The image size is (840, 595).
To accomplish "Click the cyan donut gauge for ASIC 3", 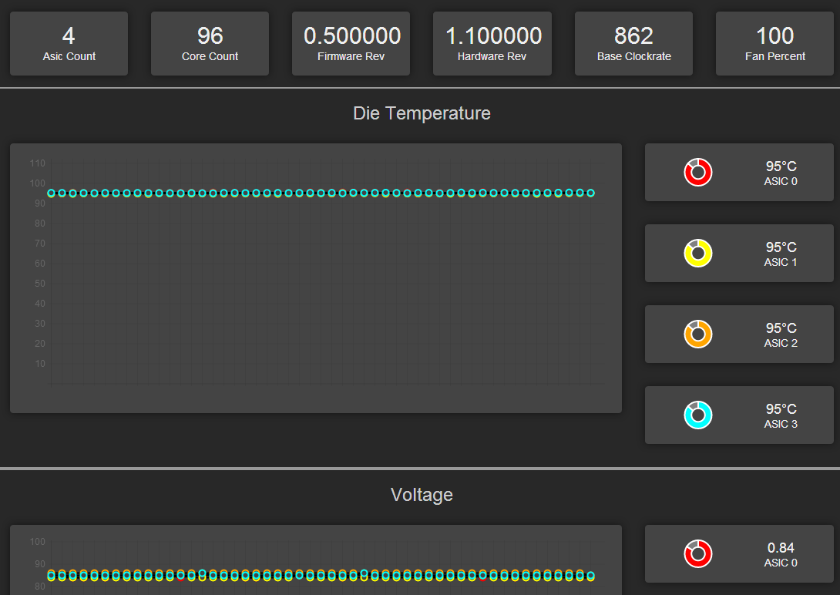I will coord(698,415).
